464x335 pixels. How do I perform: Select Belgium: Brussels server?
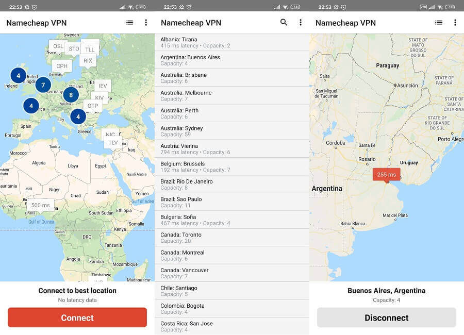coord(232,166)
